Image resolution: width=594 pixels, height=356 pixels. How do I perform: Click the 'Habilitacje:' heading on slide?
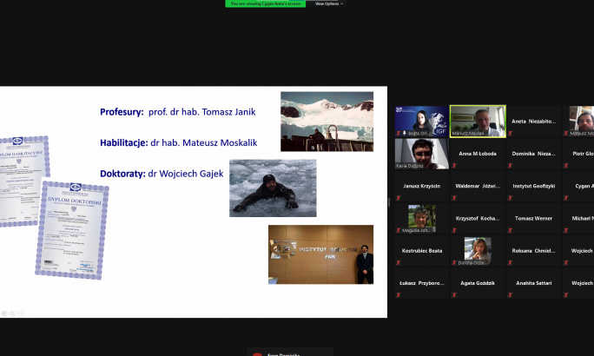pyautogui.click(x=124, y=142)
